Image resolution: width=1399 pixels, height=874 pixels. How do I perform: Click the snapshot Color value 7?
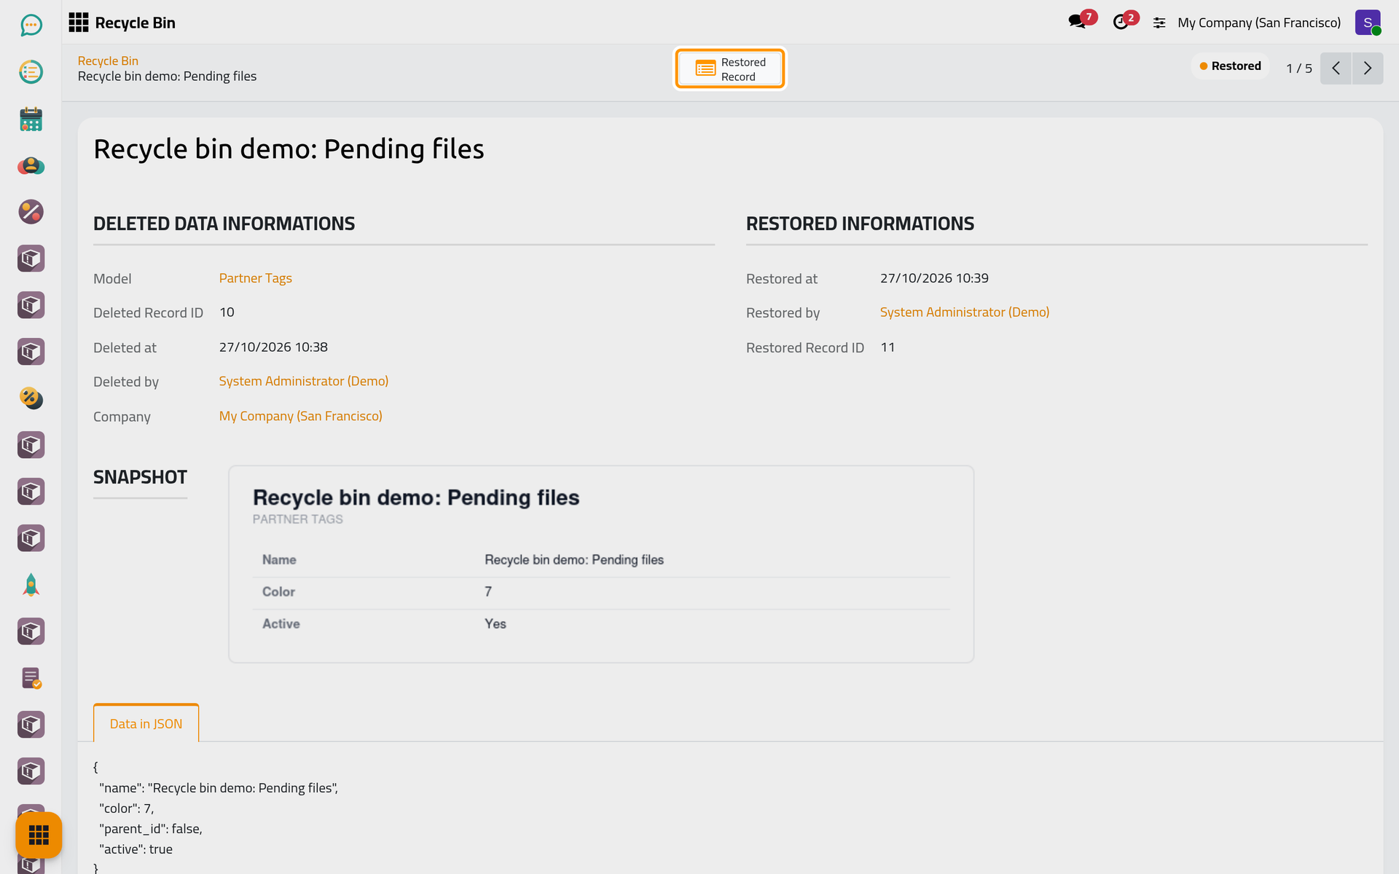pyautogui.click(x=488, y=592)
